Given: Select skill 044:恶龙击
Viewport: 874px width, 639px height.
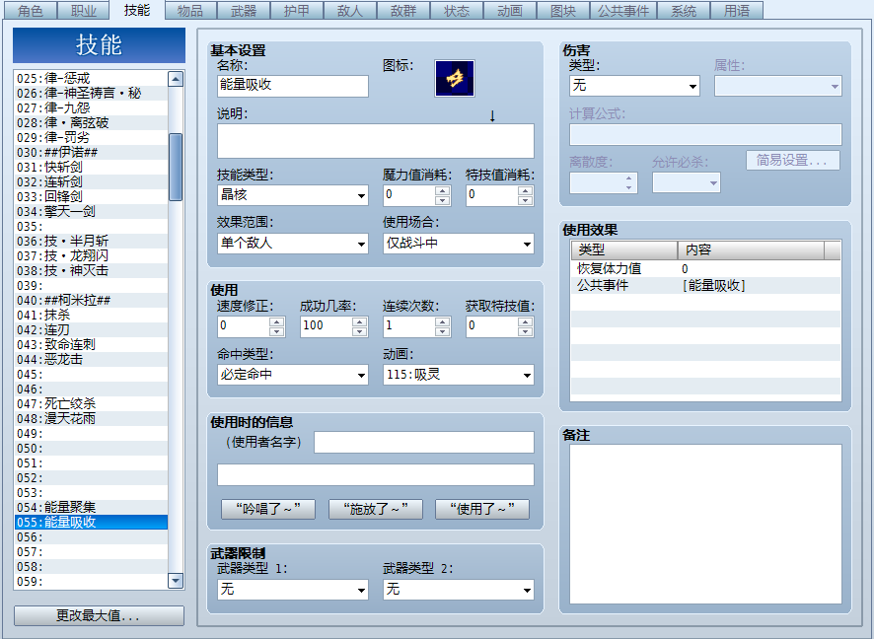Looking at the screenshot, I should [x=91, y=359].
